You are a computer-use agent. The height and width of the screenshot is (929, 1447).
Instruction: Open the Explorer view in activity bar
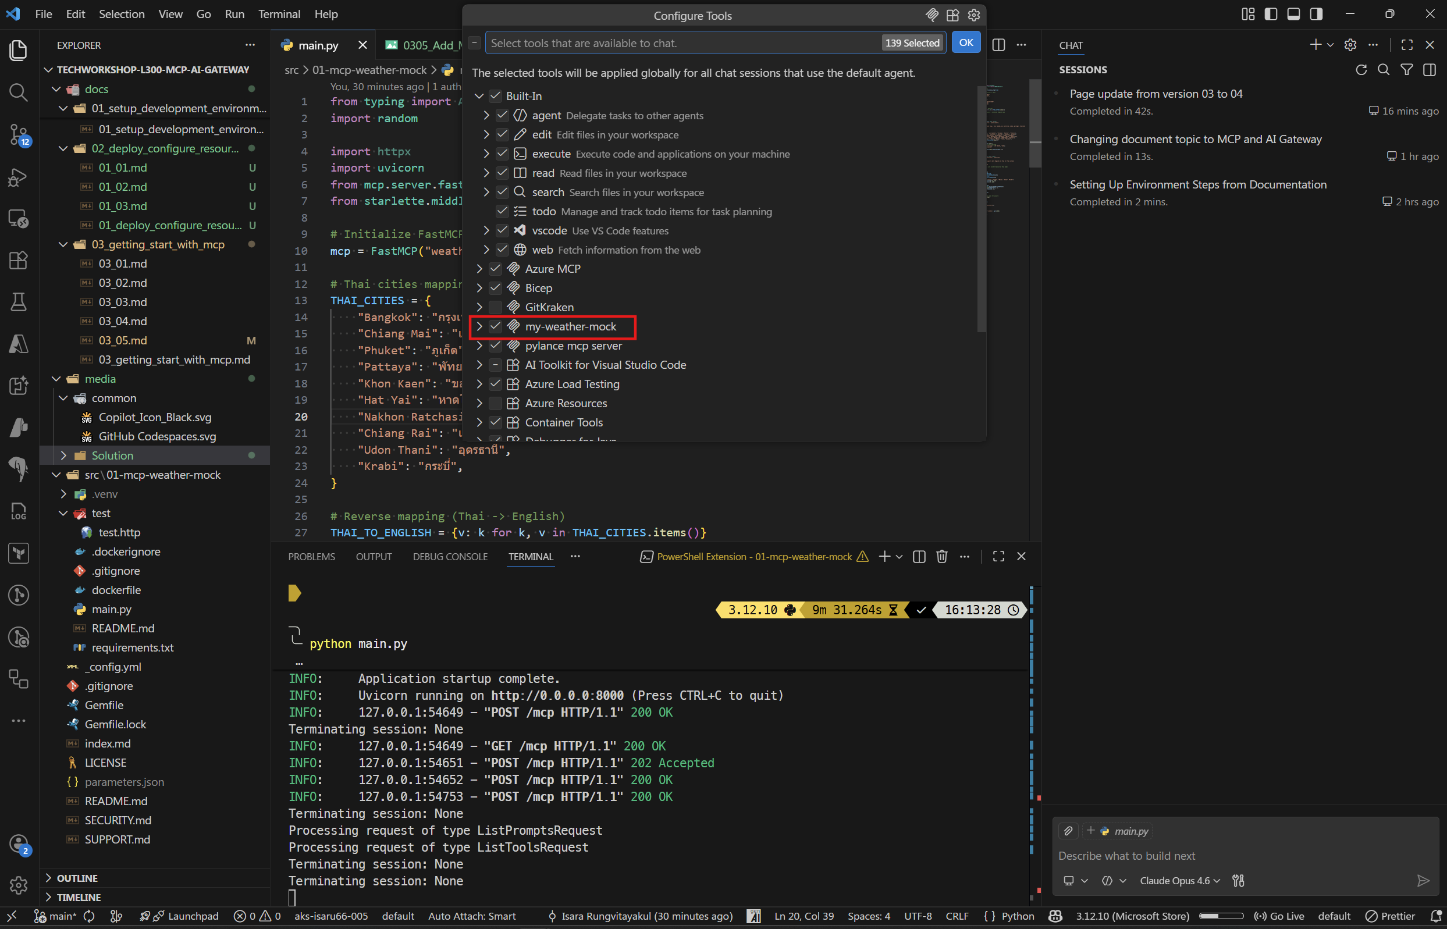(x=19, y=50)
